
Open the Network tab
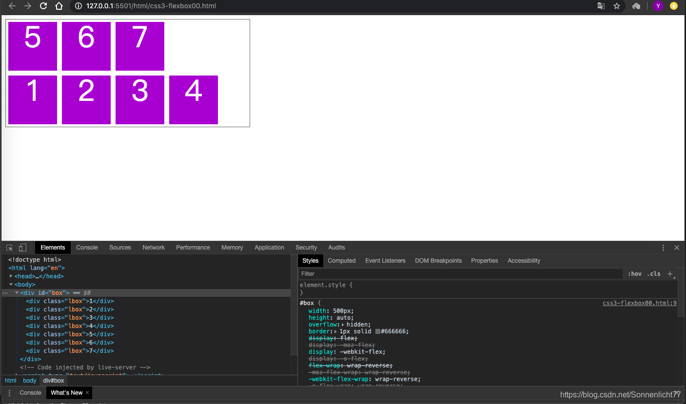[154, 248]
